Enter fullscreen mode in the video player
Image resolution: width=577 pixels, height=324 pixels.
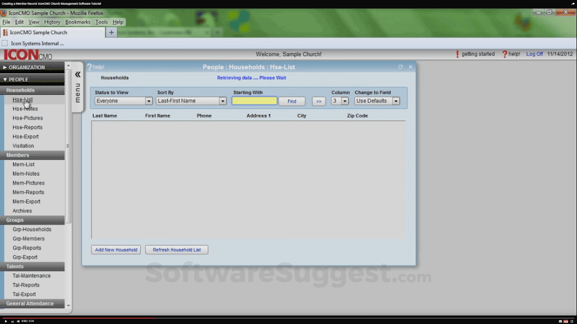coord(572,321)
